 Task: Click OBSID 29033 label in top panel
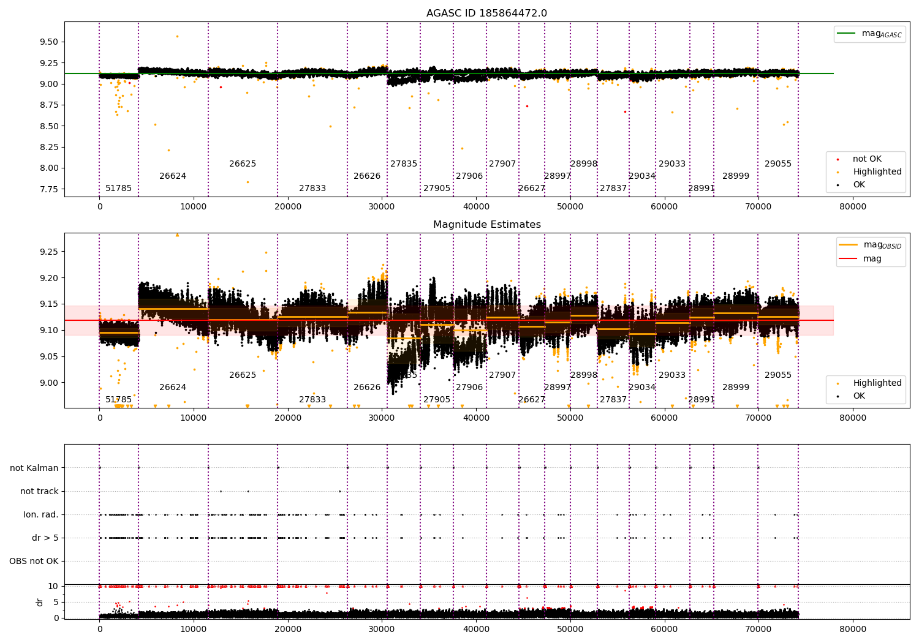[x=672, y=164]
